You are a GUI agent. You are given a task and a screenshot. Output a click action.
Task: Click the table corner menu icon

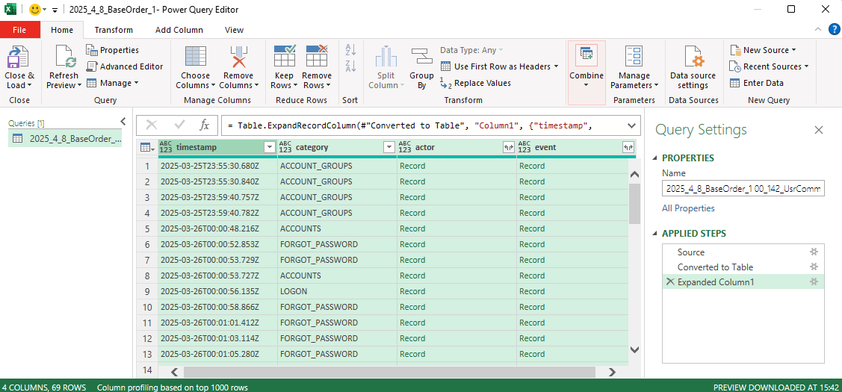coord(146,147)
